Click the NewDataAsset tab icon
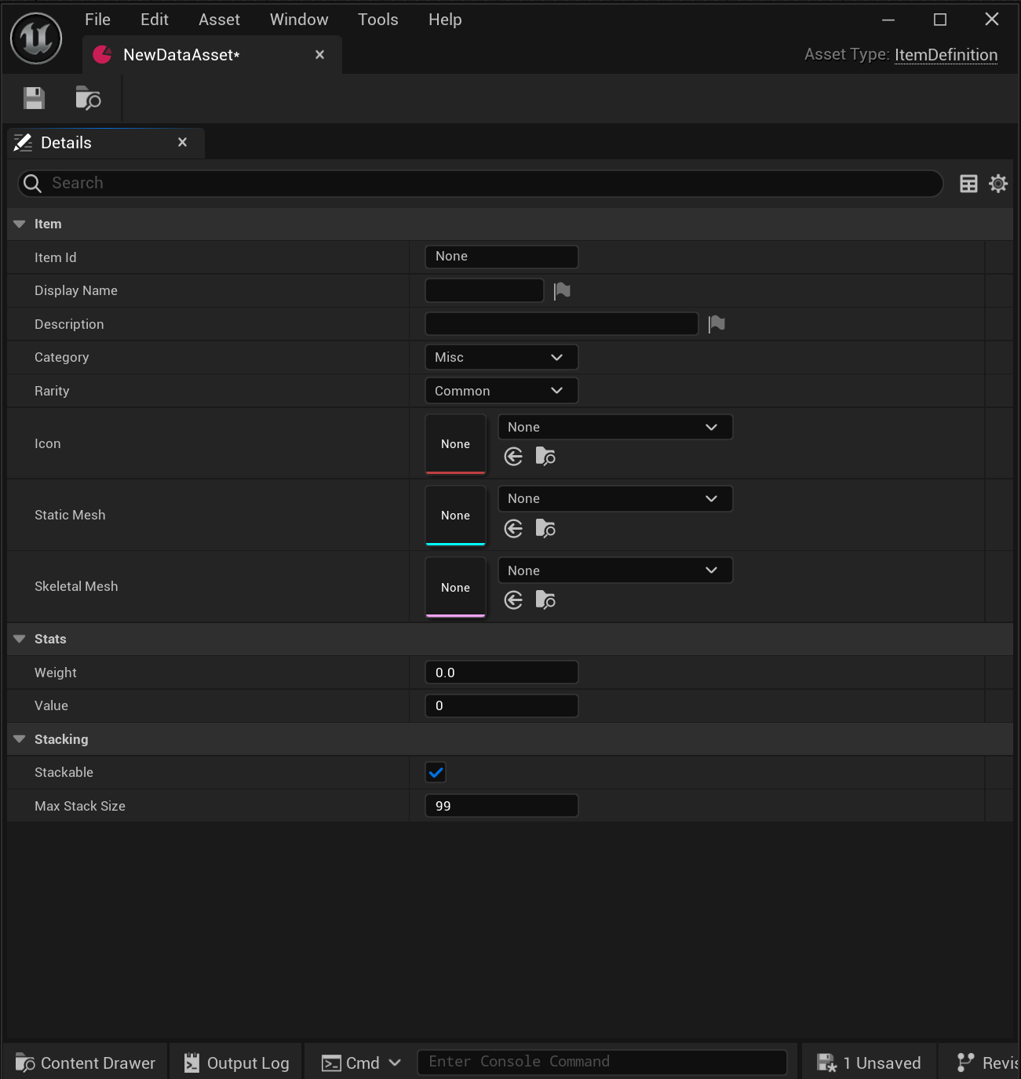 [x=102, y=55]
